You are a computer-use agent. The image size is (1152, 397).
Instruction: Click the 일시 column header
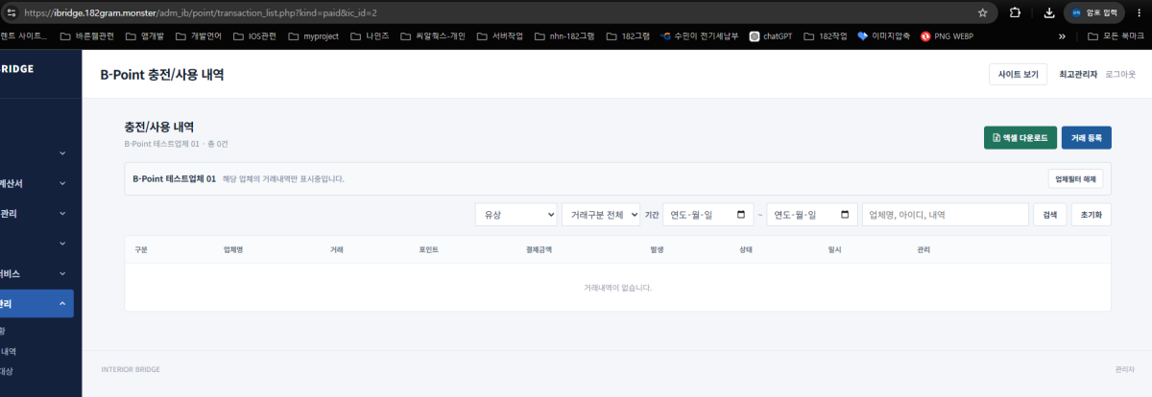coord(834,249)
